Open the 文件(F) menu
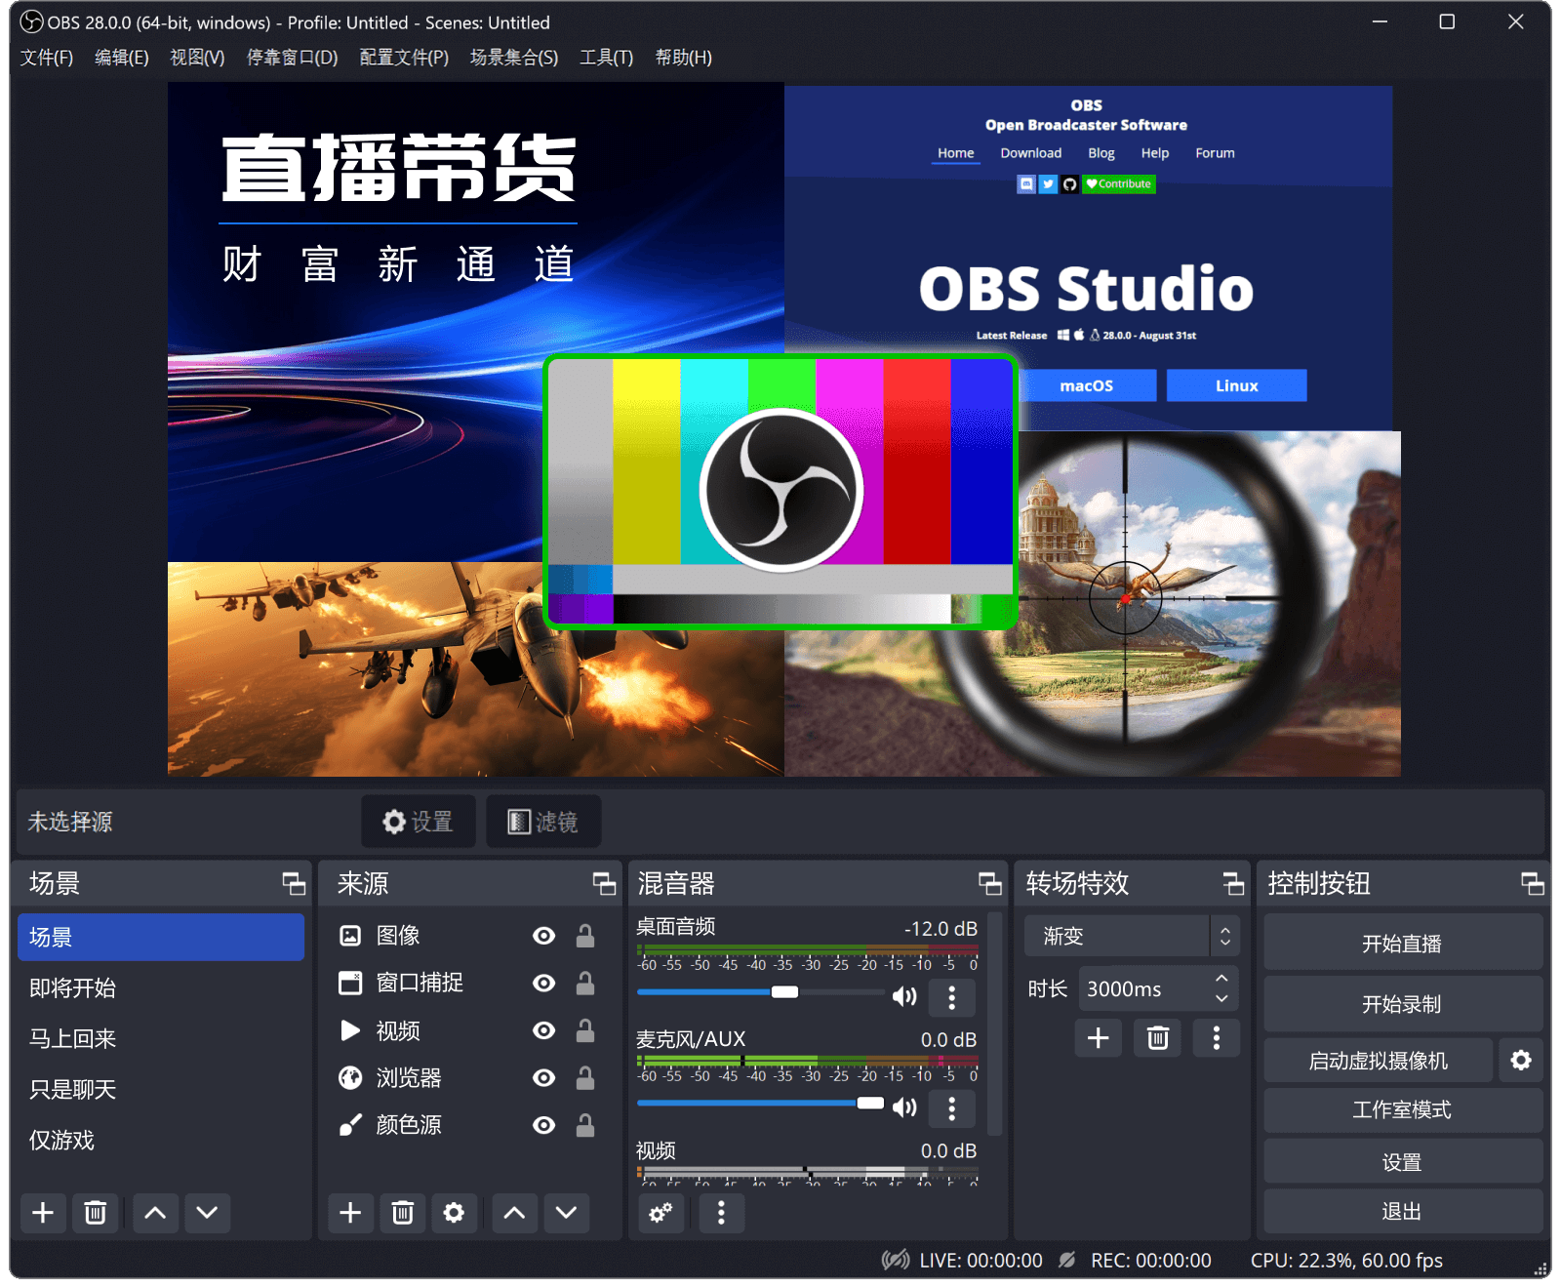 point(47,58)
